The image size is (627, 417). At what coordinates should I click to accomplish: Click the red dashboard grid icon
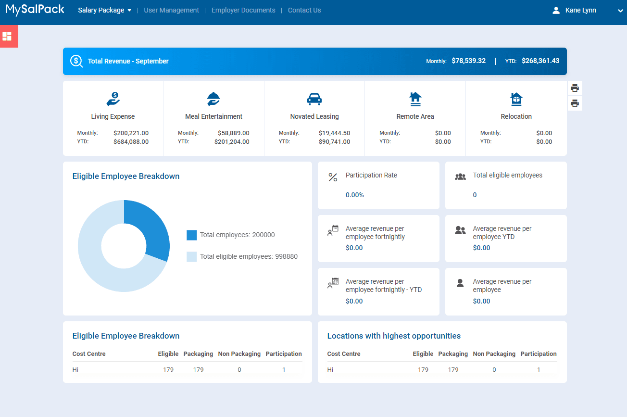coord(7,36)
